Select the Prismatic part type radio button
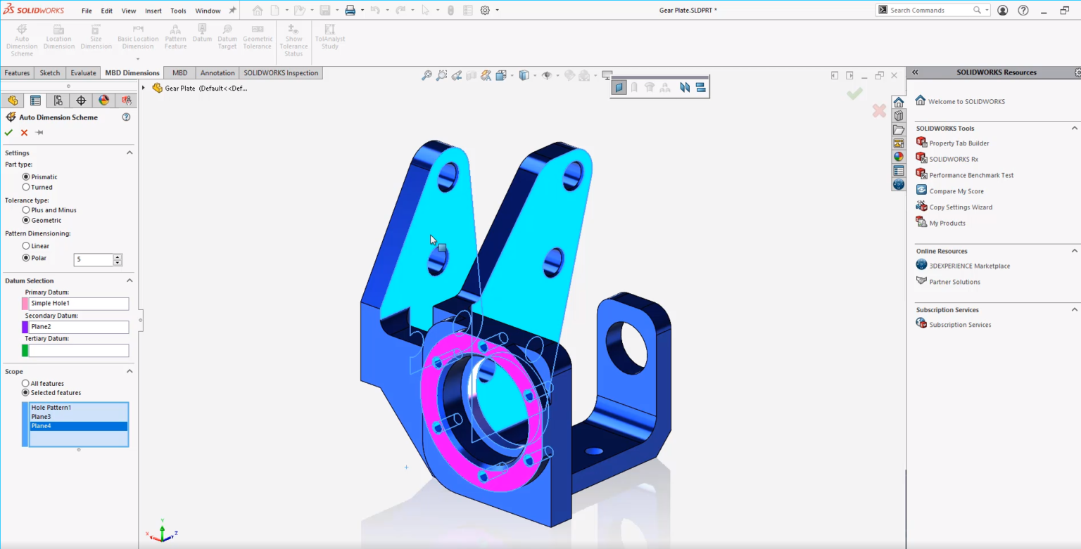 pos(25,176)
